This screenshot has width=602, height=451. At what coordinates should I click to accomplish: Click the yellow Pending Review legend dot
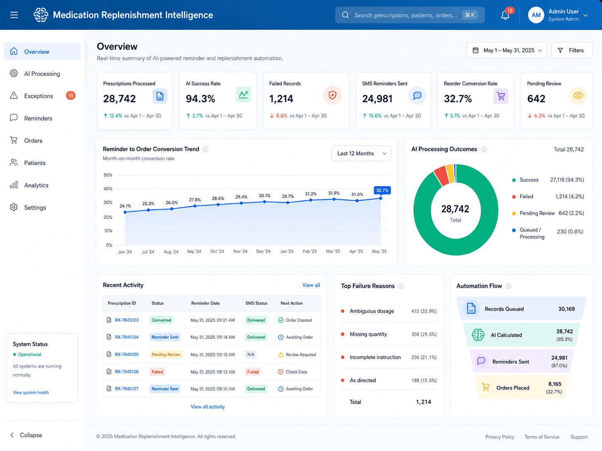[514, 213]
